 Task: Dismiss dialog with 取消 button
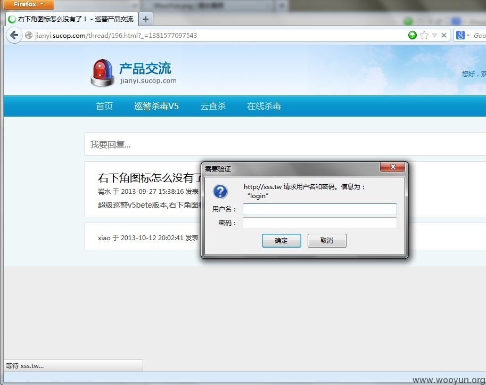pos(327,241)
